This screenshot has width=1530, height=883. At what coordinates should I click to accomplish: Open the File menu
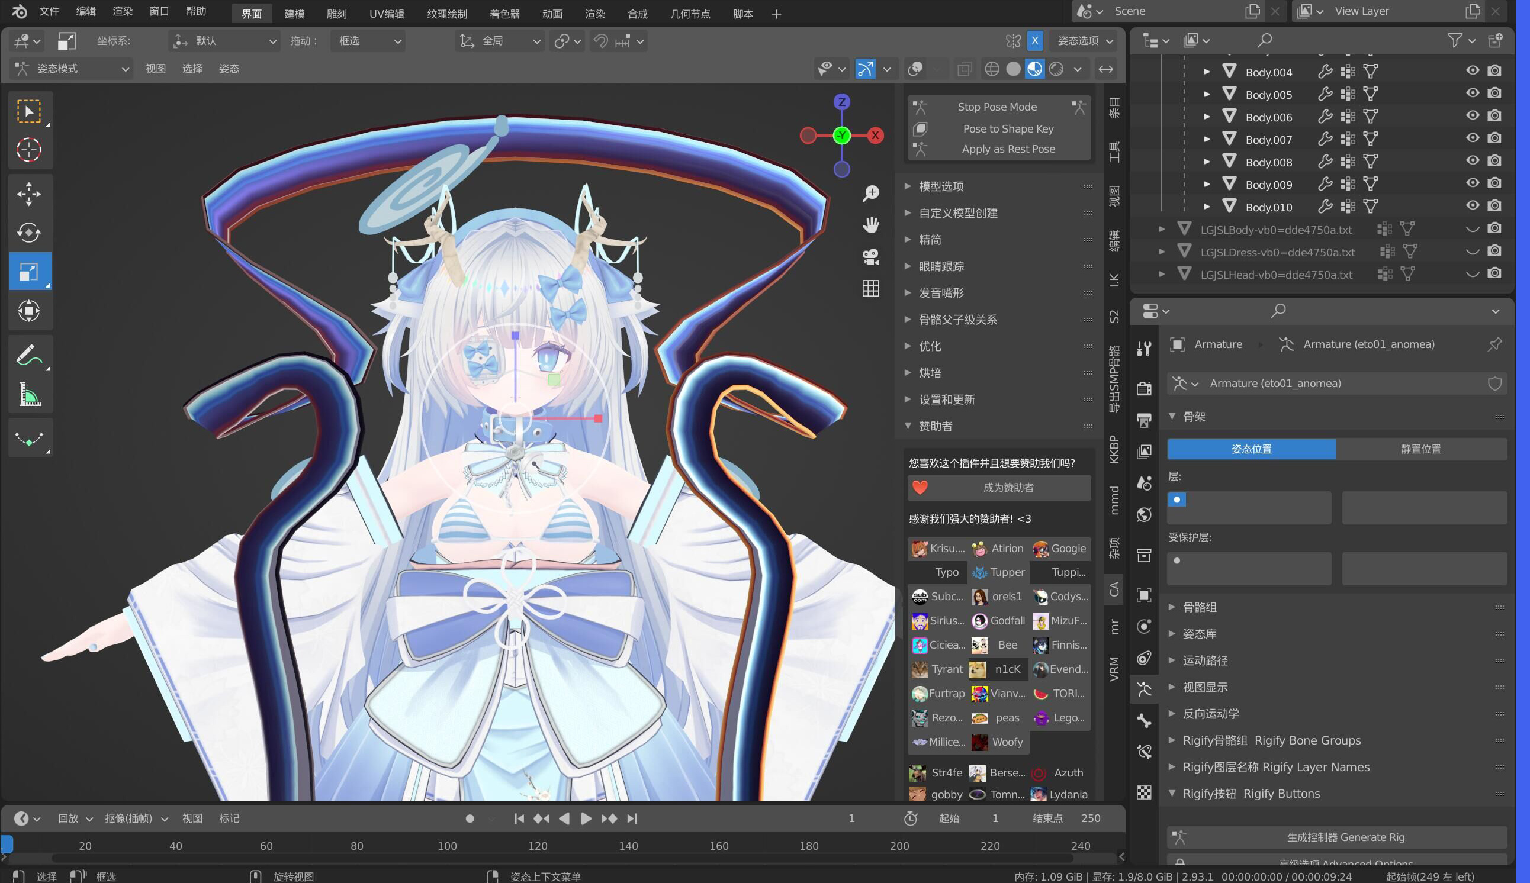49,11
